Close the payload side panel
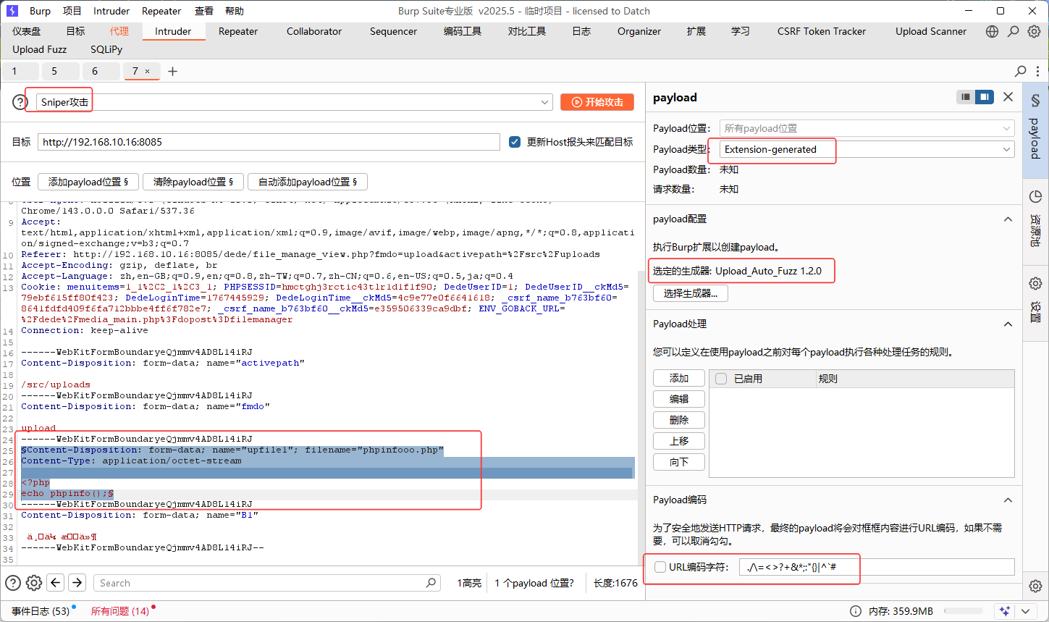Viewport: 1049px width, 622px height. click(x=1008, y=97)
